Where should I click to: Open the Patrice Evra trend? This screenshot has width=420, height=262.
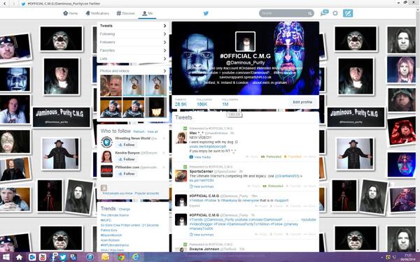[x=108, y=230]
